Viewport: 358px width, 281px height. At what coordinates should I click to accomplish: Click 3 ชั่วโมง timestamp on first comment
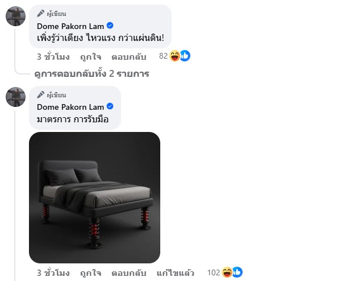53,57
